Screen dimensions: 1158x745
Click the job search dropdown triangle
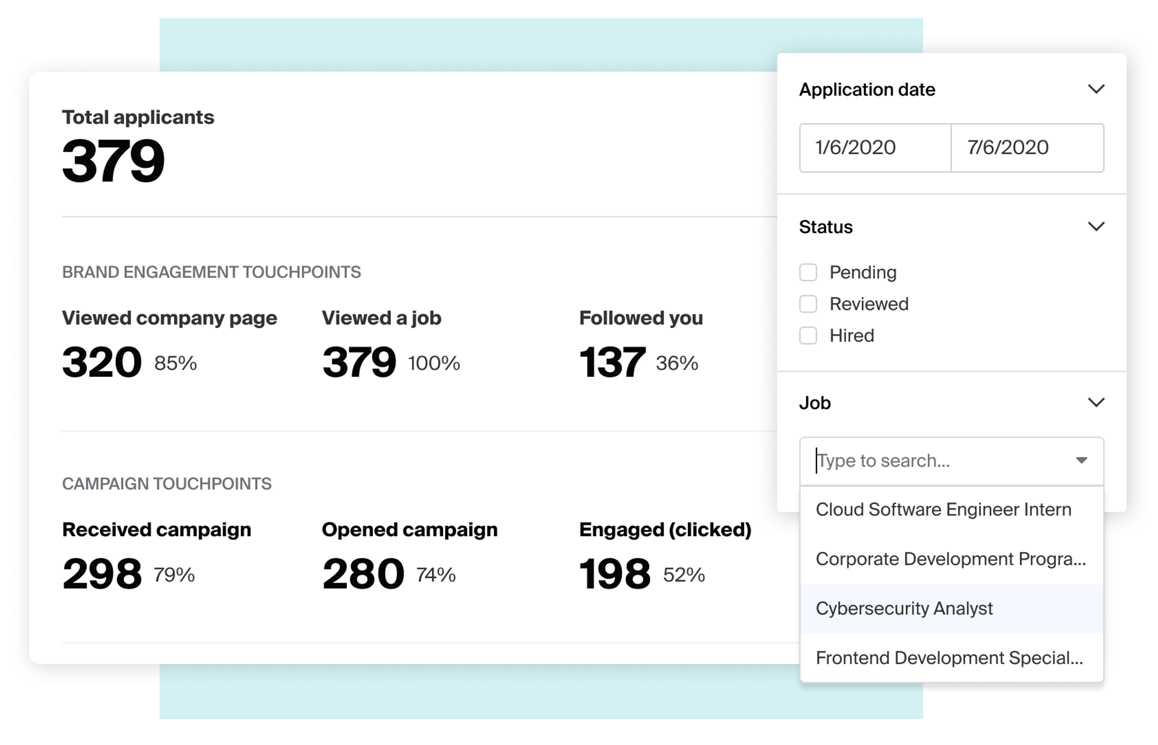(x=1081, y=460)
